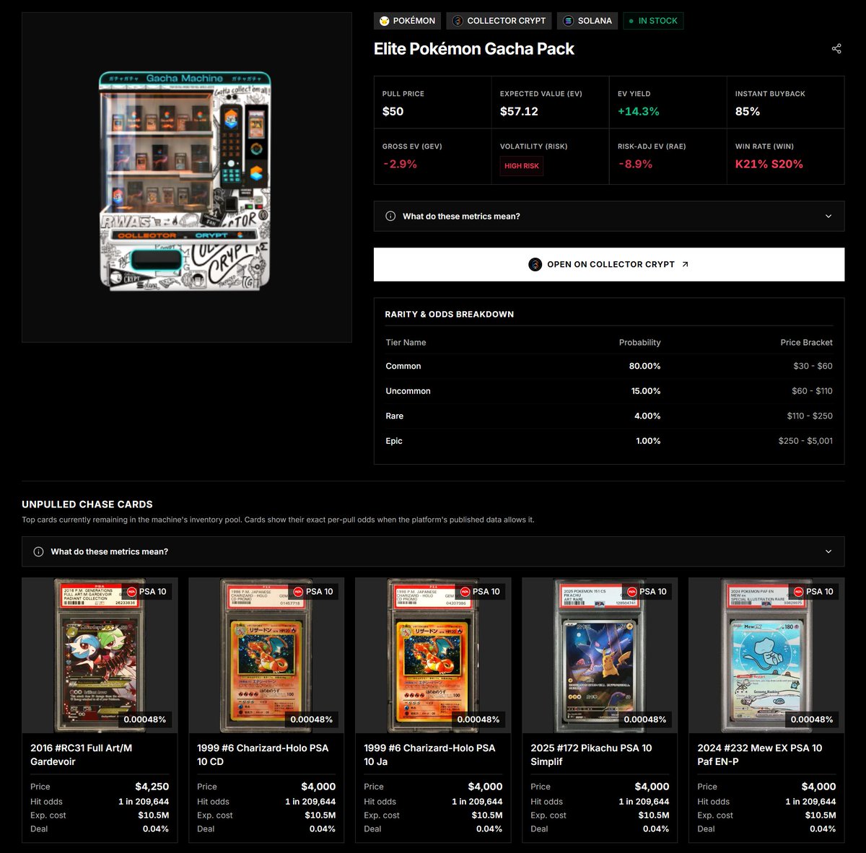Click the Collector Crypt logo in tag
The image size is (866, 853).
click(x=458, y=21)
